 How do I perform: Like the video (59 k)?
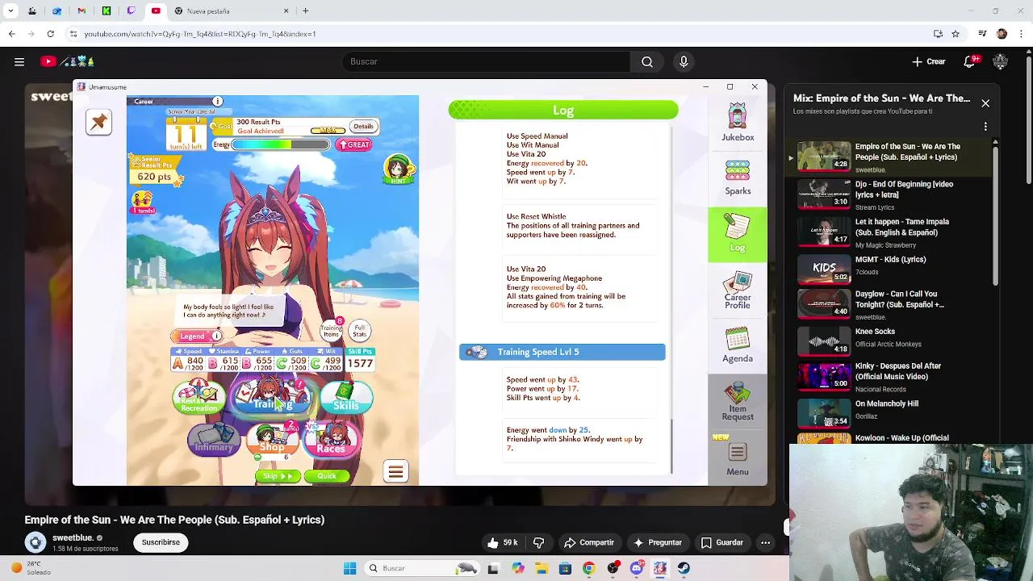click(502, 542)
